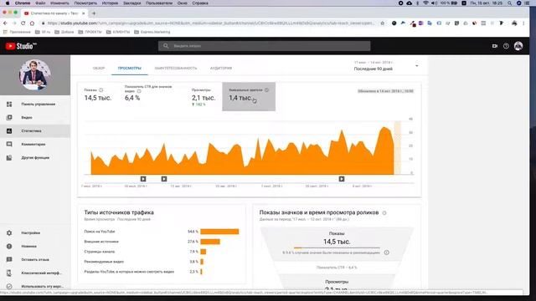Image resolution: width=536 pixels, height=301 pixels.
Task: Click Типы источников трафика card title
Action: click(119, 212)
